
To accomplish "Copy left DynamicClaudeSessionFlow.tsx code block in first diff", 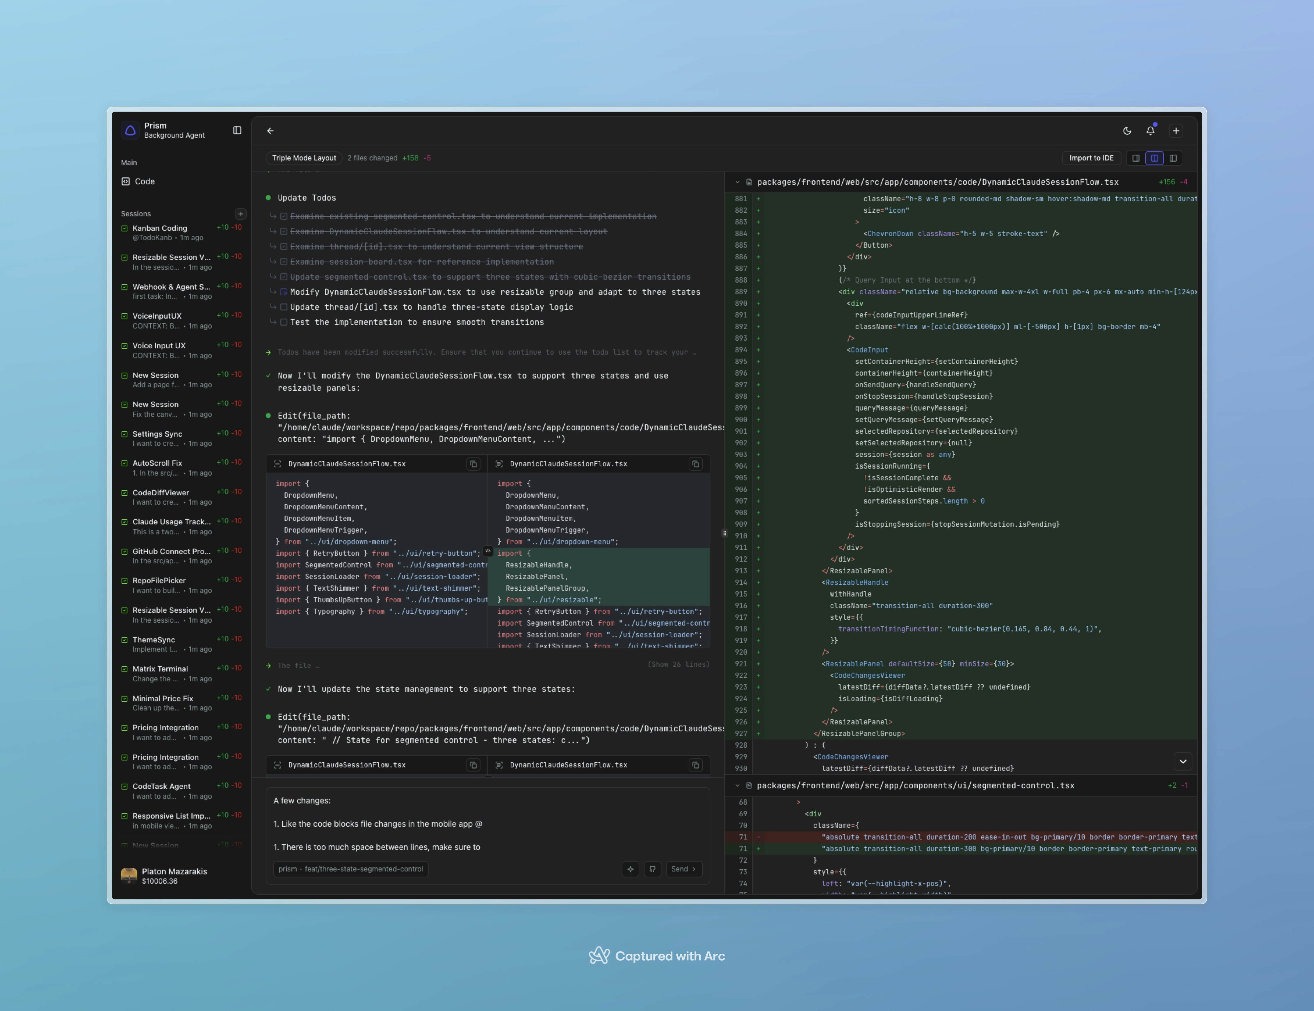I will click(x=473, y=464).
